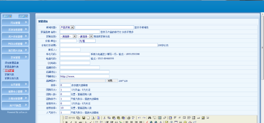Click the Spell Check icon
Image resolution: width=264 pixels, height=123 pixels.
pyautogui.click(x=133, y=118)
